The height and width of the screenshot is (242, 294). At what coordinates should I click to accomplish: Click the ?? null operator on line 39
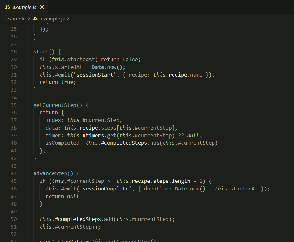tap(189, 135)
